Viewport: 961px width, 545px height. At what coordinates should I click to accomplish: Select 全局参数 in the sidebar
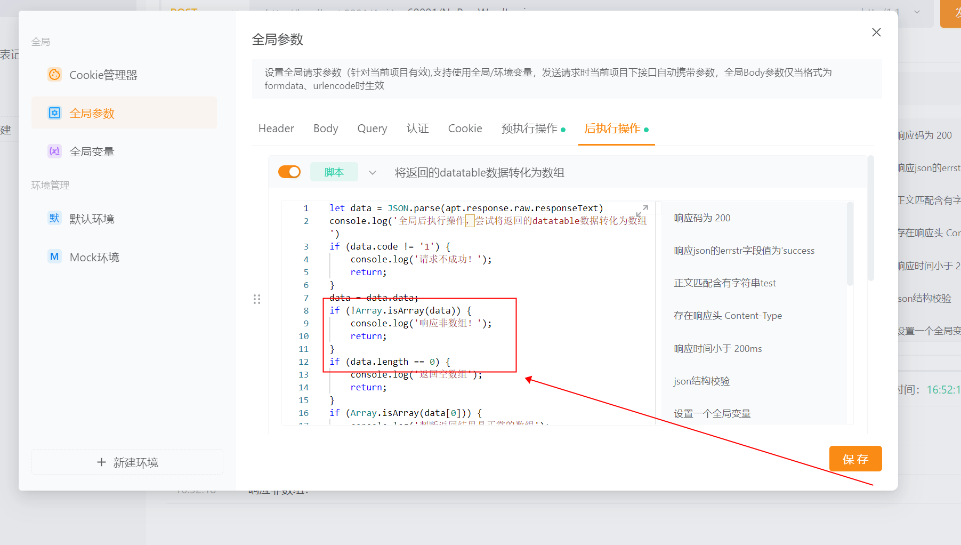(x=124, y=113)
